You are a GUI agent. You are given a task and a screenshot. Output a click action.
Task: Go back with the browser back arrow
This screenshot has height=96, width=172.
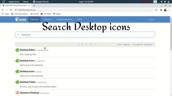tap(3, 10)
